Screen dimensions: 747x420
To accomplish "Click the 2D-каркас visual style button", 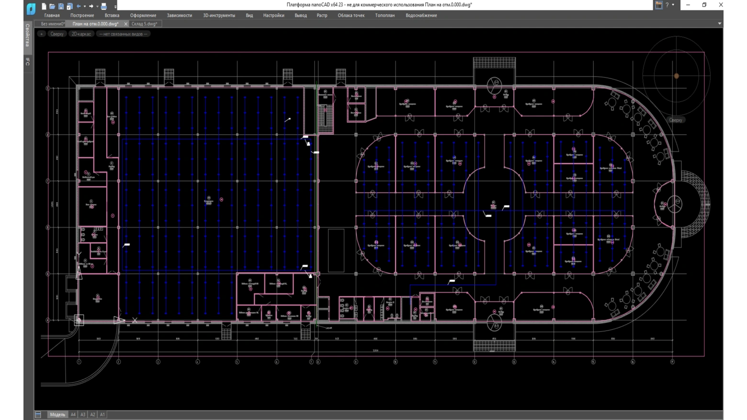I will tap(81, 34).
